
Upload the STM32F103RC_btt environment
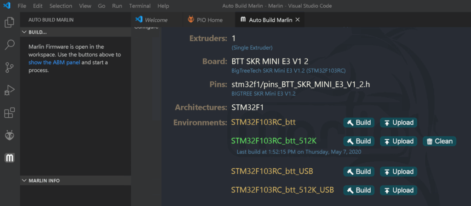click(399, 122)
